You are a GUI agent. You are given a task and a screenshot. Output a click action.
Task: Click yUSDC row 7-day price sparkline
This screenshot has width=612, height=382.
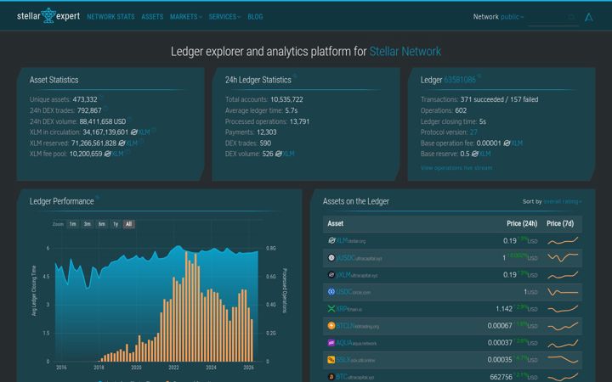tap(563, 258)
